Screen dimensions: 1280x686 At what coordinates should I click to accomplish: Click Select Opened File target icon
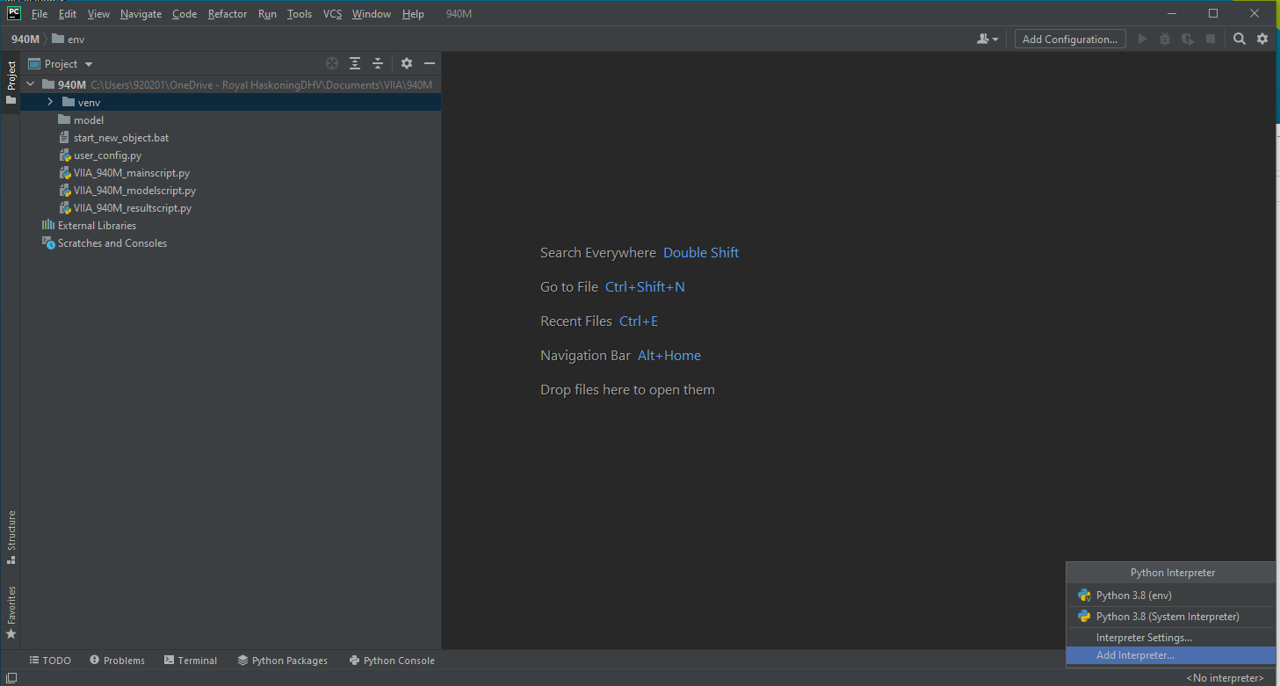pos(332,63)
